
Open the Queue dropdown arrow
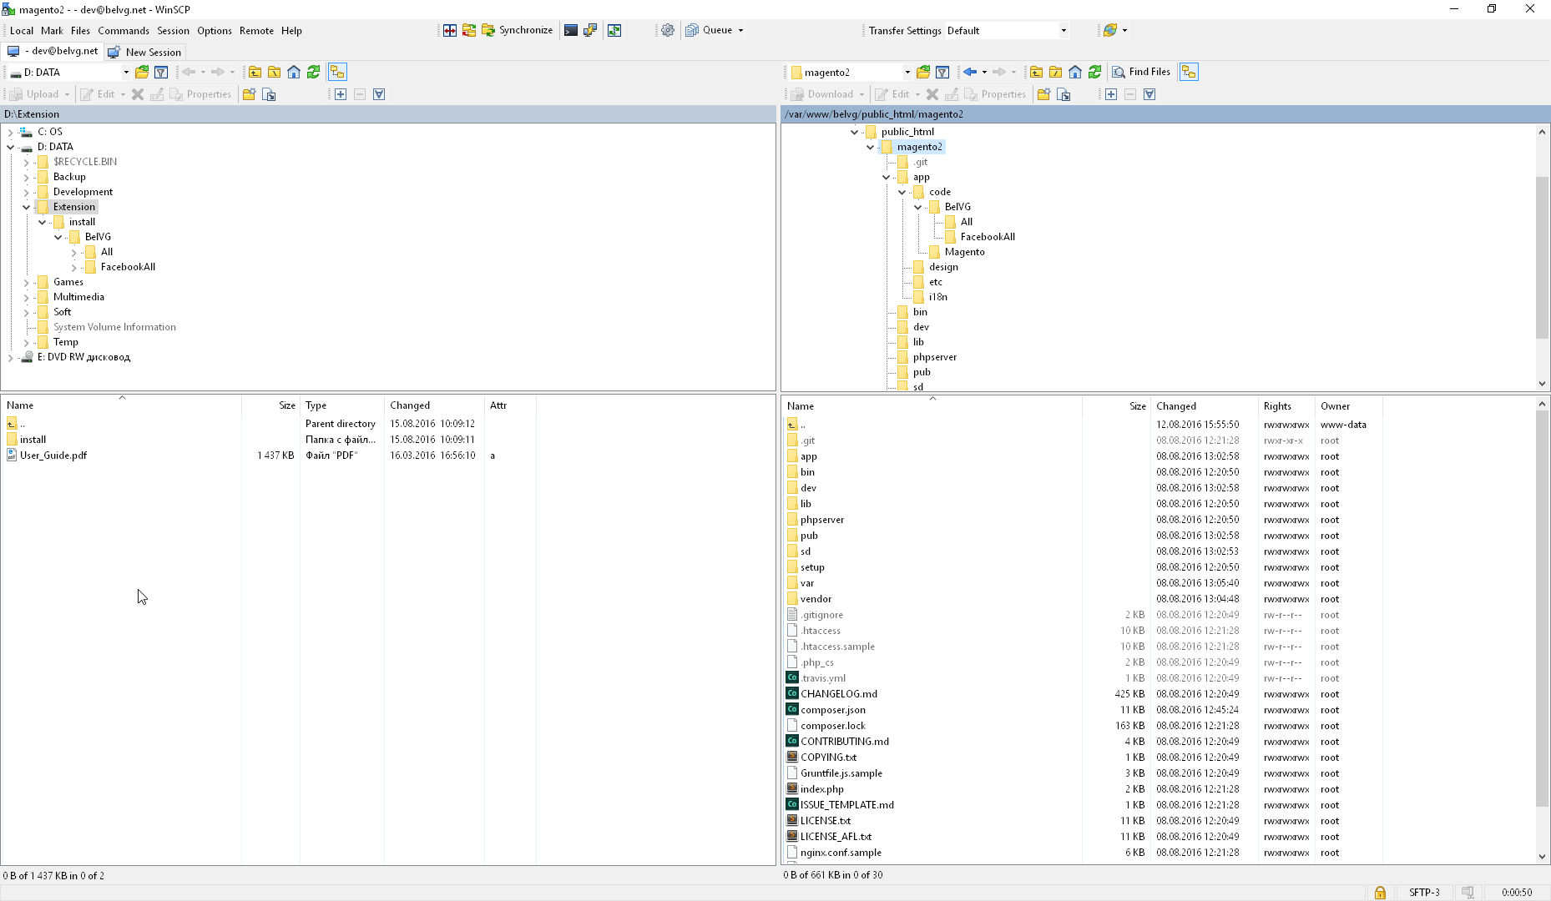tap(740, 30)
